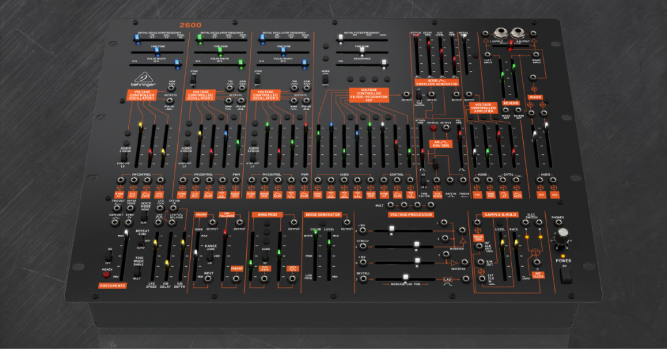Click the Voltage Processor lag output jack
Image resolution: width=667 pixels, height=349 pixels.
click(x=466, y=279)
